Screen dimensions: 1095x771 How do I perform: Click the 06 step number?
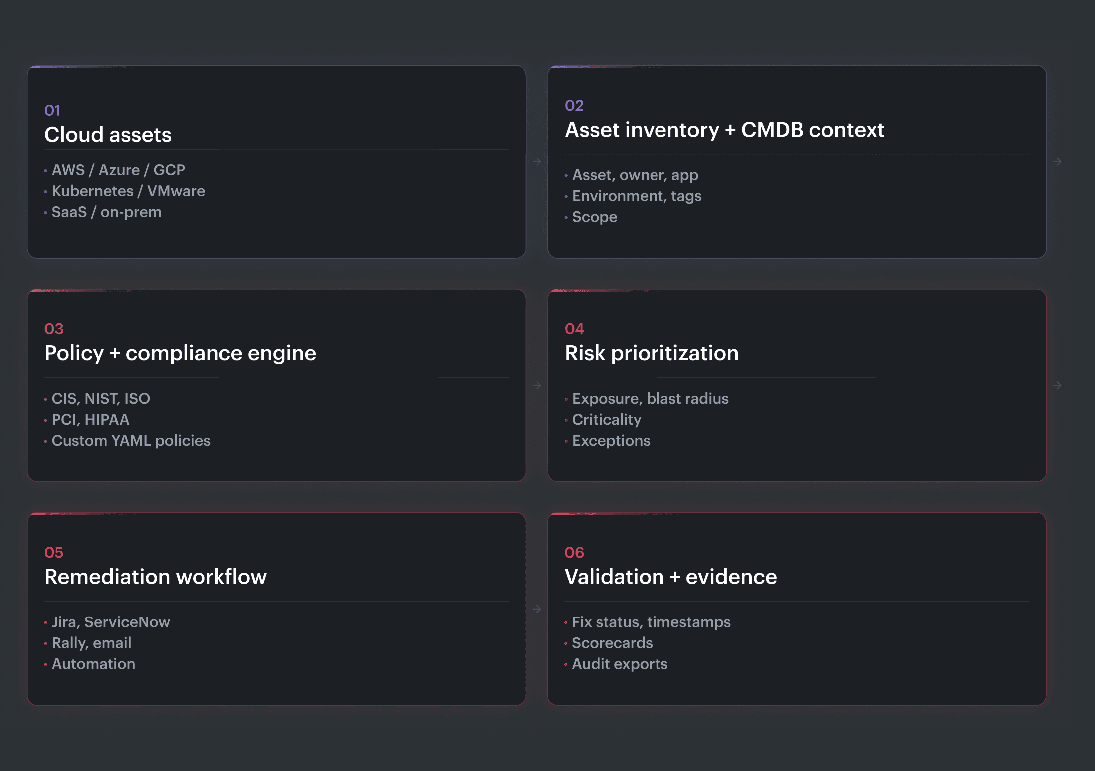(574, 552)
